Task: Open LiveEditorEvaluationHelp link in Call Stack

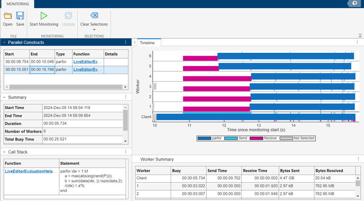Action: click(x=31, y=171)
